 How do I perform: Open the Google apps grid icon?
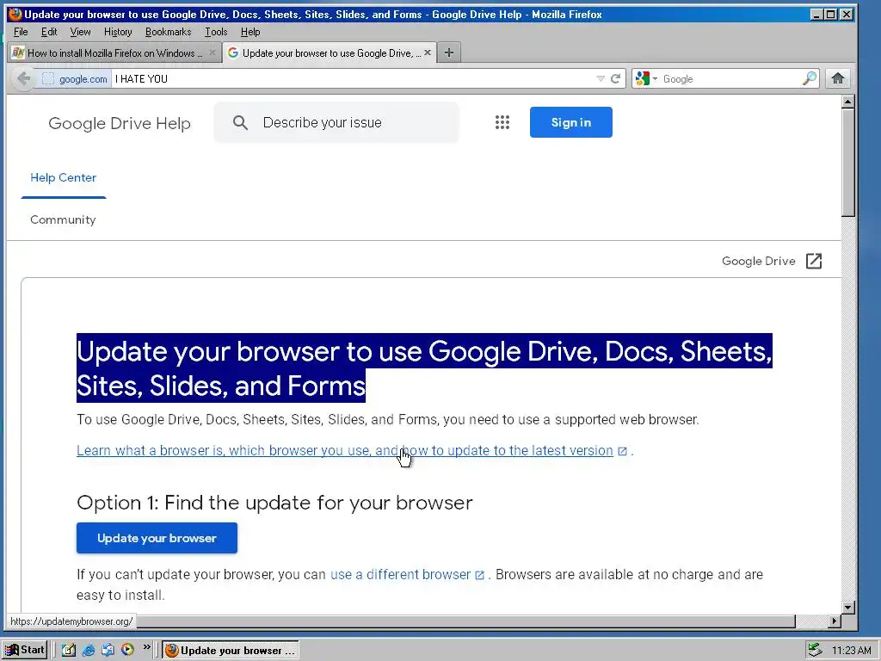coord(502,122)
